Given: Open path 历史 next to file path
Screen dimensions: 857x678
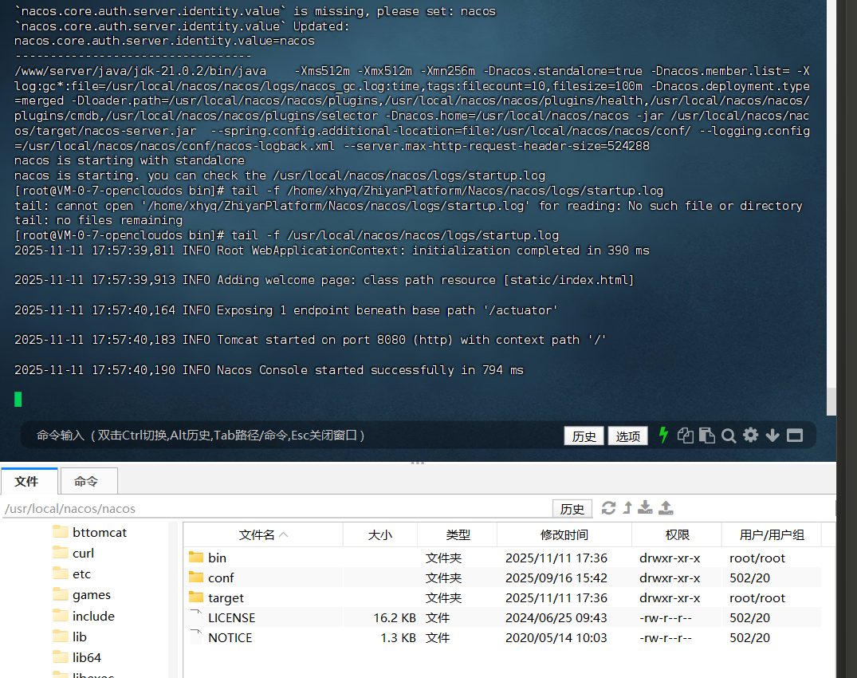Looking at the screenshot, I should pos(572,509).
